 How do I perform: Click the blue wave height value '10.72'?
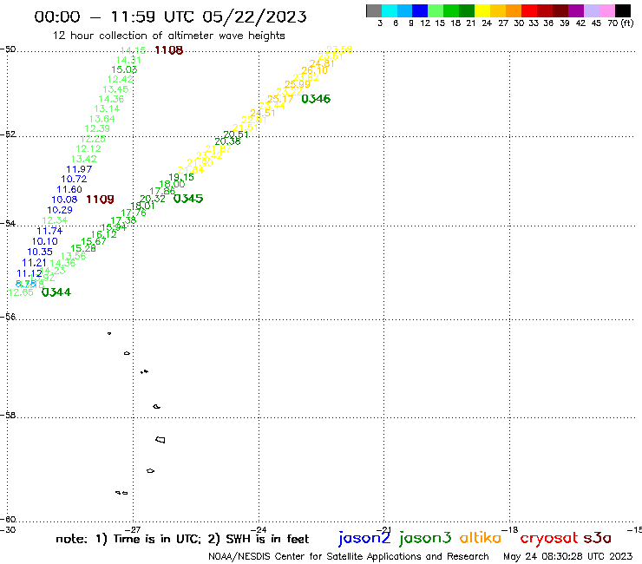(74, 179)
